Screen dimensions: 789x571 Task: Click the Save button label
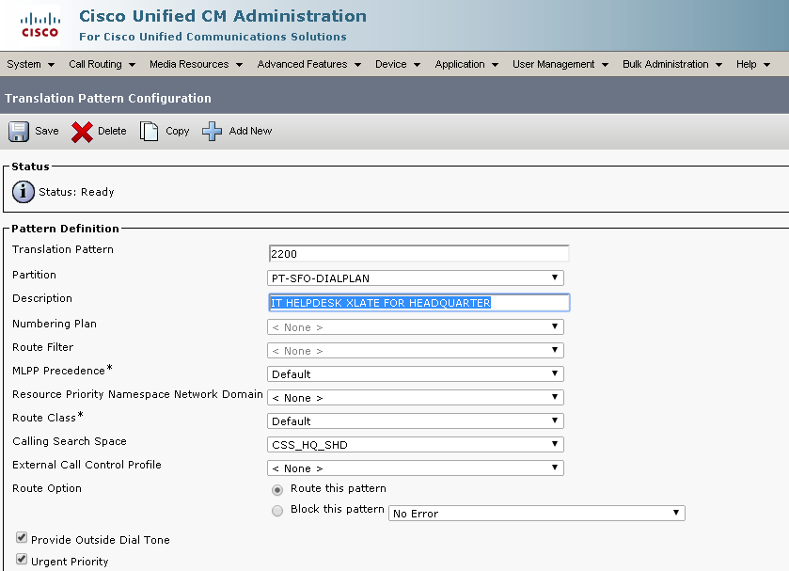pyautogui.click(x=47, y=131)
